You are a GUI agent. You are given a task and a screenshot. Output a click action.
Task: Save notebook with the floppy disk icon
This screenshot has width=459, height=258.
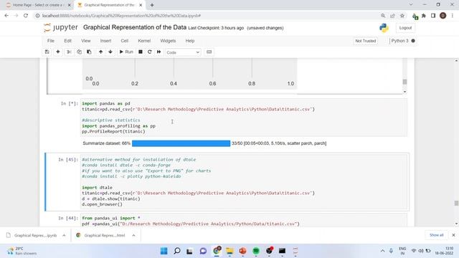pos(47,52)
